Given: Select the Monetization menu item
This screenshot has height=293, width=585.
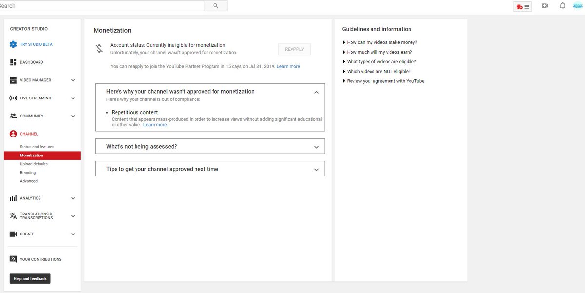Looking at the screenshot, I should coord(42,156).
